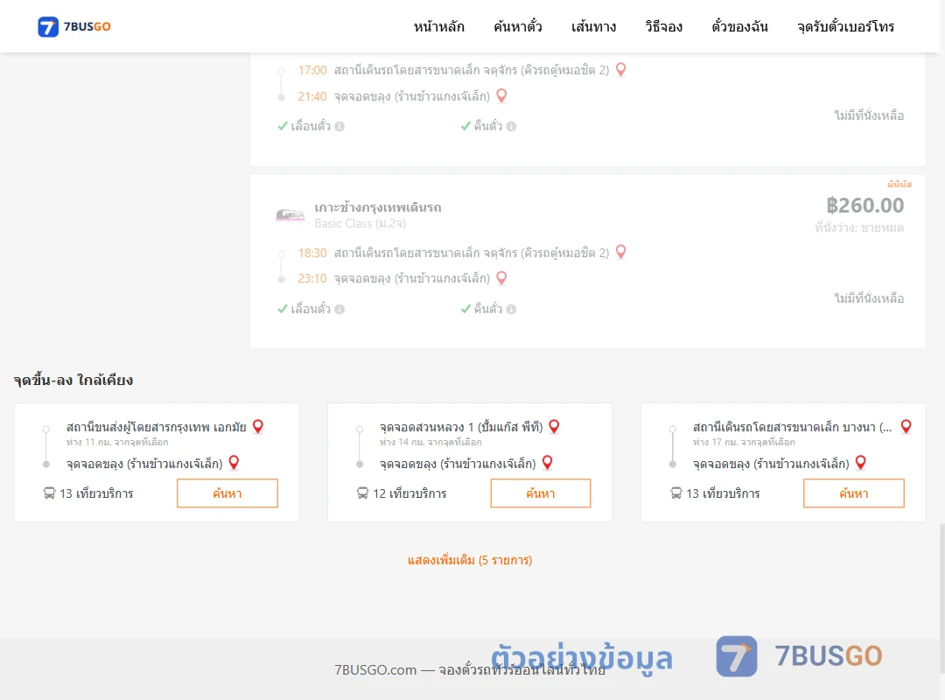Click ค้นหา button for Ekkamai route
The image size is (945, 700).
coord(227,493)
